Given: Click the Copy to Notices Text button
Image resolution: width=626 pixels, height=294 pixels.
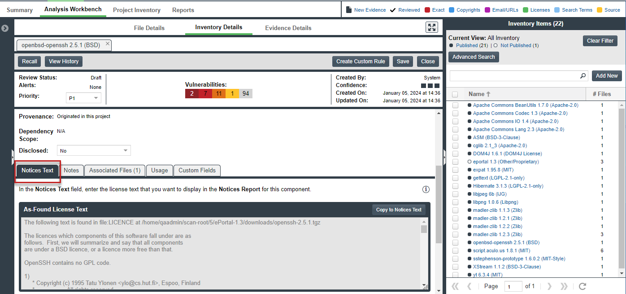Looking at the screenshot, I should tap(399, 210).
